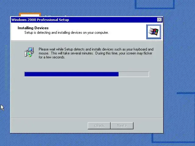
Task: Click the Windows 2000 Professional Setup title bar
Action: pos(87,20)
